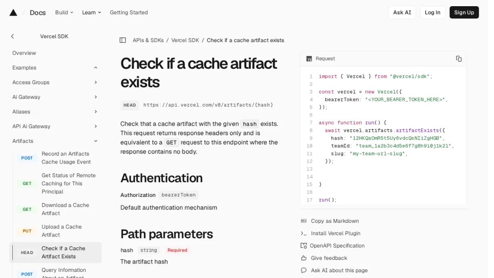Click the TypeScript file icon beside Request
The width and height of the screenshot is (494, 278).
(309, 59)
